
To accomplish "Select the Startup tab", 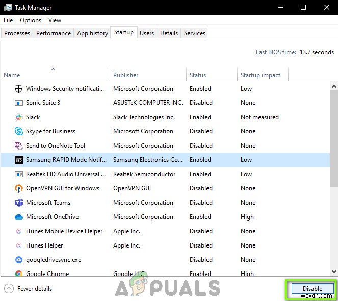I will (124, 32).
